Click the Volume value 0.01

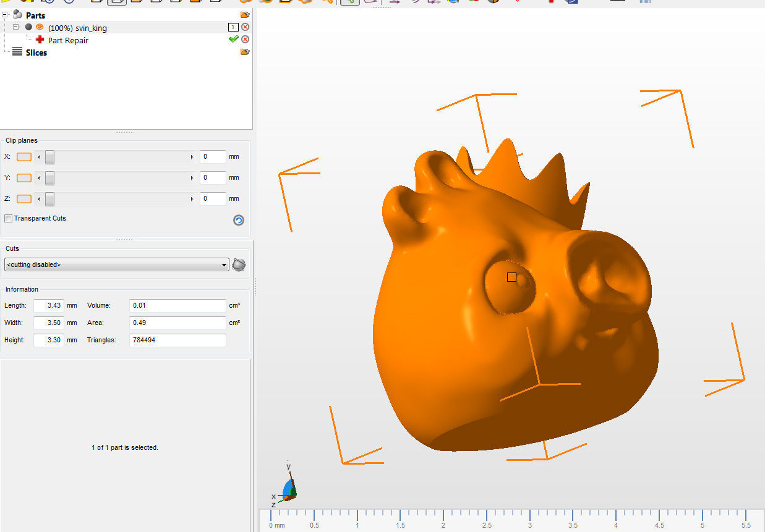point(177,305)
